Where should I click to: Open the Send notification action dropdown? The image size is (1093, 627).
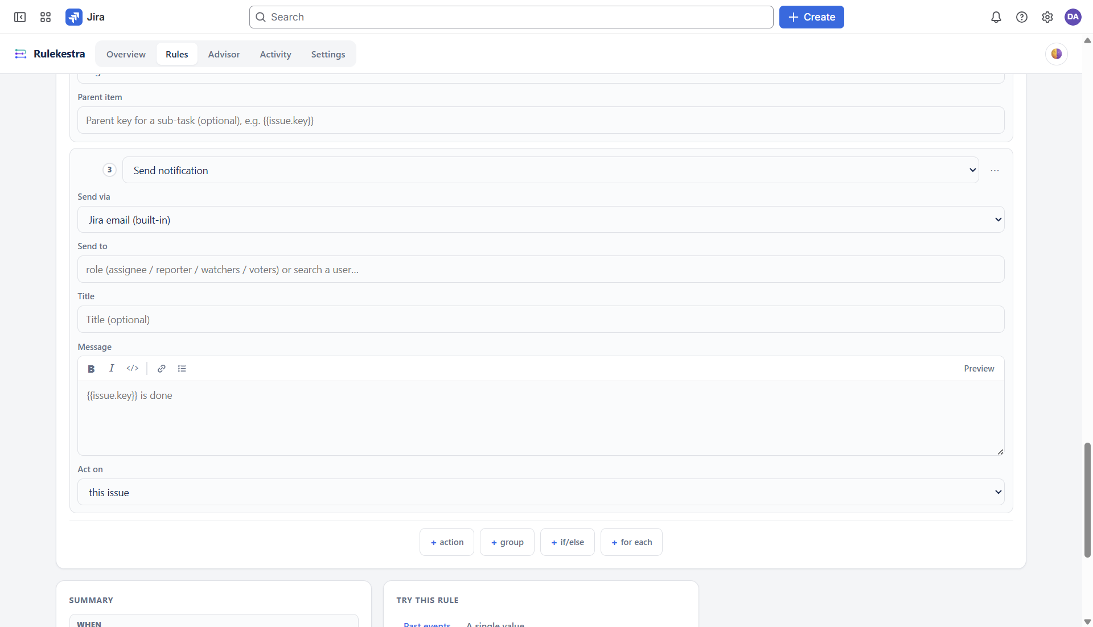(x=550, y=170)
